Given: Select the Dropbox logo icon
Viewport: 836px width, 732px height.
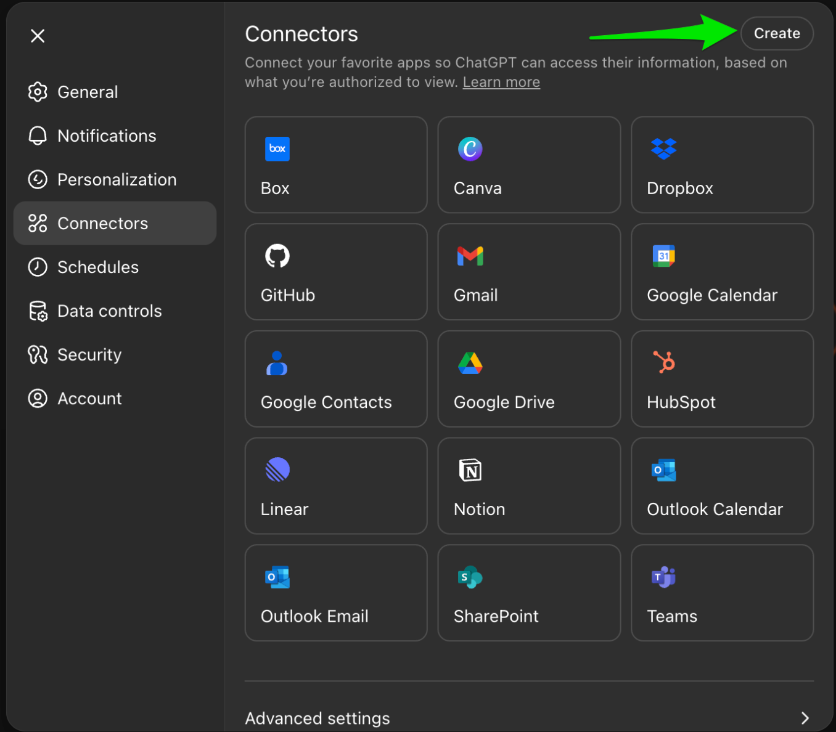Looking at the screenshot, I should [x=663, y=148].
